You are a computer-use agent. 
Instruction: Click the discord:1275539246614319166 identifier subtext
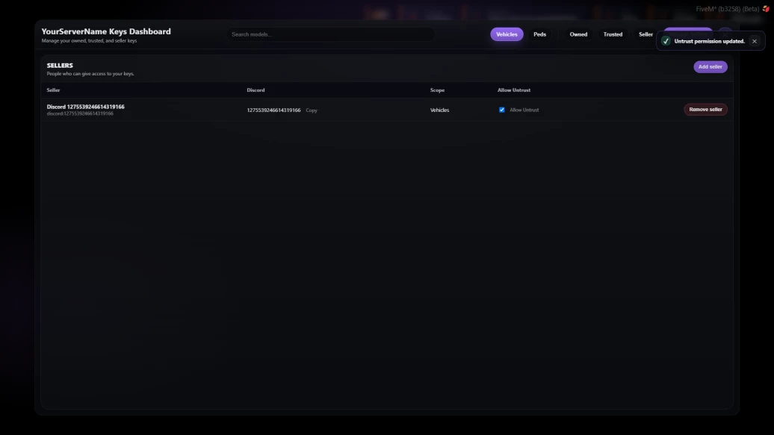tap(80, 113)
